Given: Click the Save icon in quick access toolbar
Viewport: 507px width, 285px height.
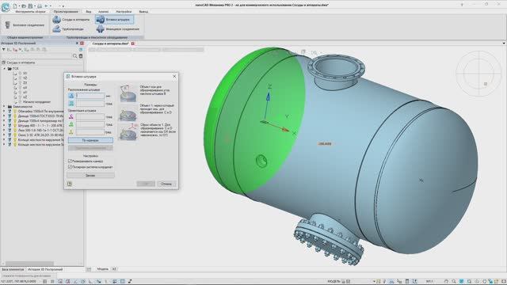Looking at the screenshot, I should [x=30, y=6].
